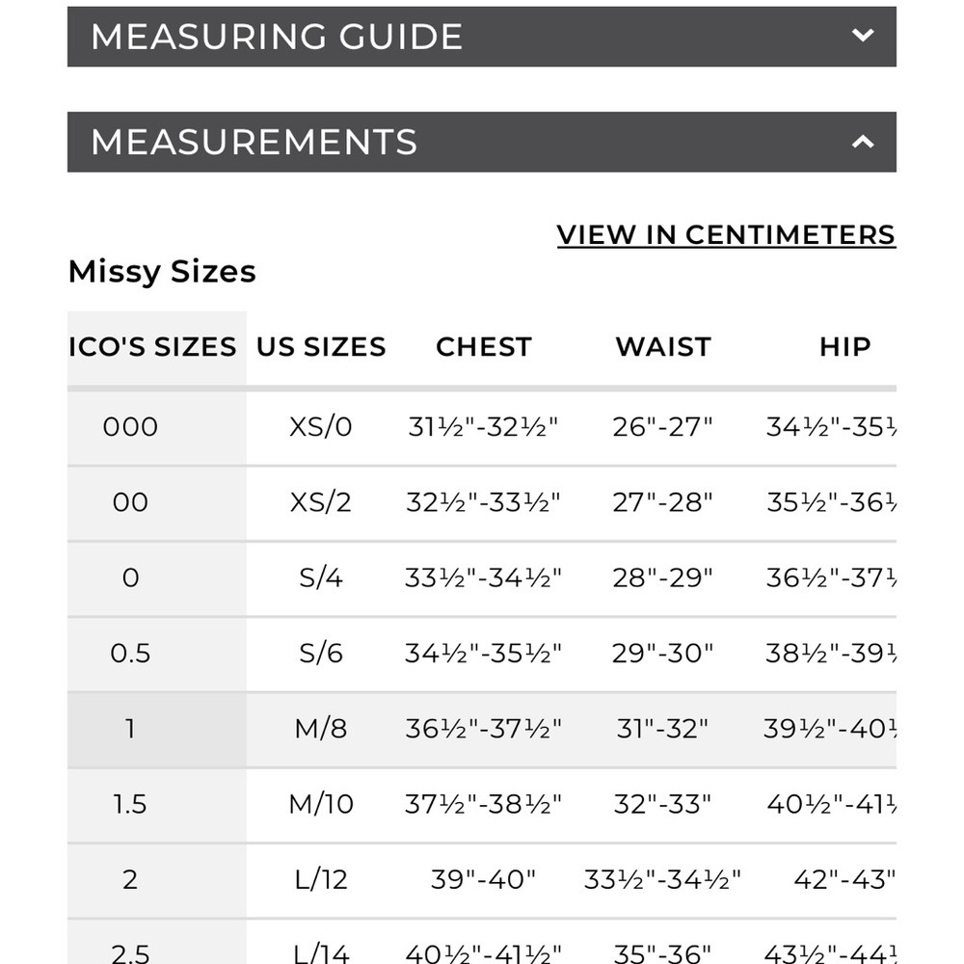Click the M/8 US size cell
The image size is (964, 964).
pyautogui.click(x=321, y=729)
